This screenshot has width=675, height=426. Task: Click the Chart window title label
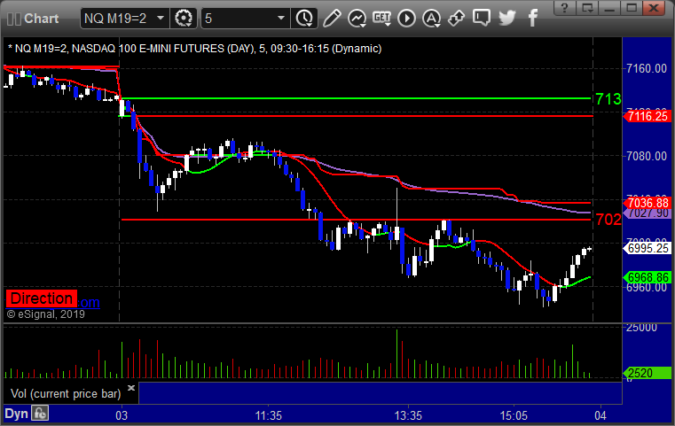click(42, 19)
